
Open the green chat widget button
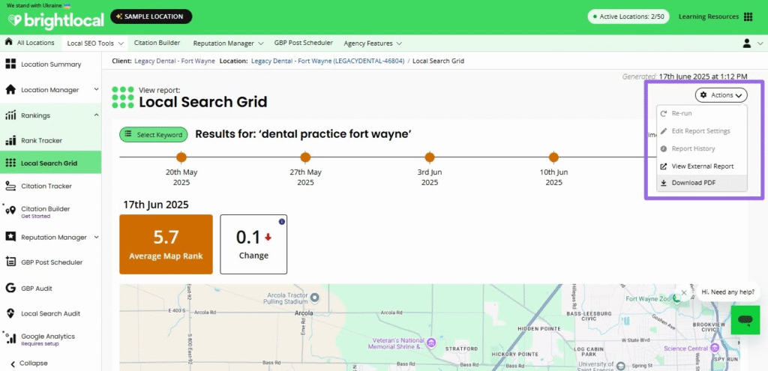click(745, 320)
